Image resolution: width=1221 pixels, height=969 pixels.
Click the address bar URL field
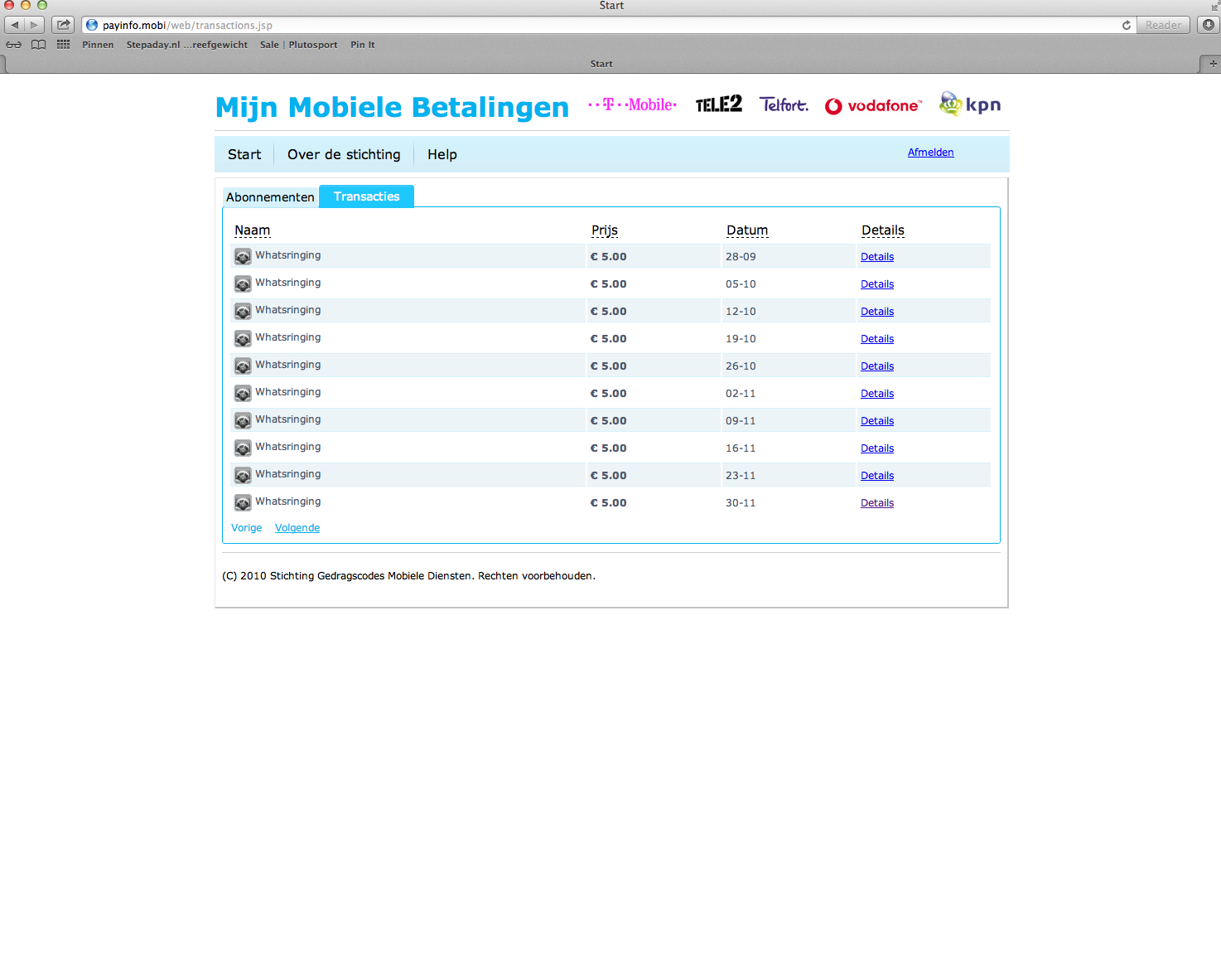tap(580, 25)
